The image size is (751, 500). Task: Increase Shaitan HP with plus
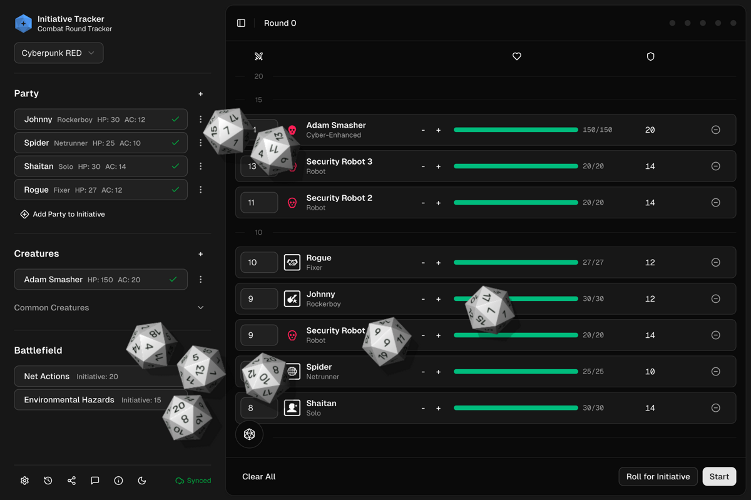439,408
